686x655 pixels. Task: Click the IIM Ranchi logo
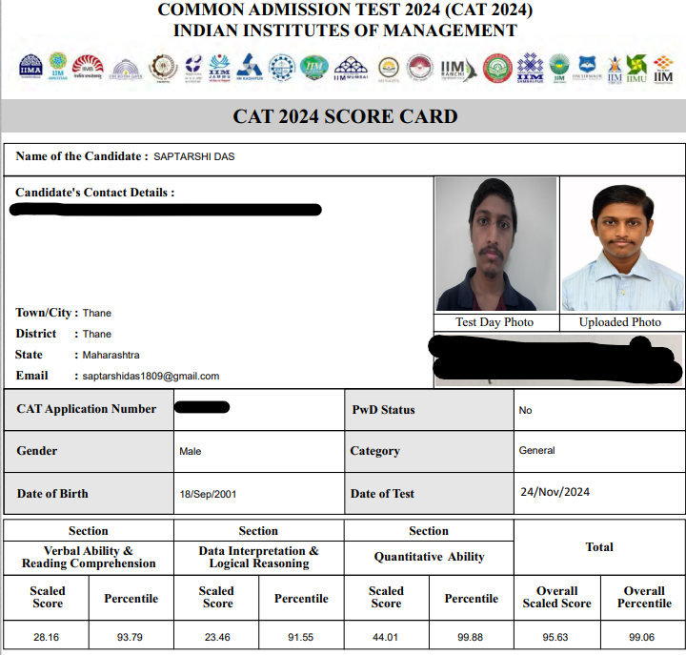pos(452,67)
